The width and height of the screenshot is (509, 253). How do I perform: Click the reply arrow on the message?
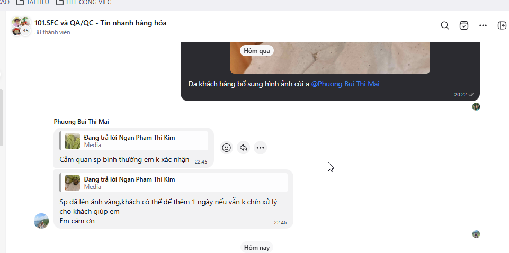pyautogui.click(x=243, y=148)
